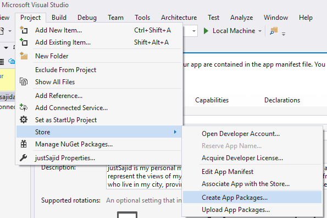Start debugging with green play arrow
327x218 pixels.
[206, 31]
